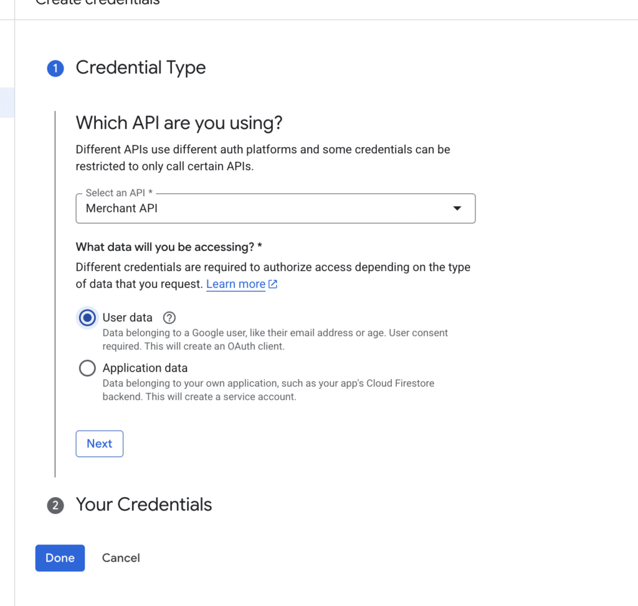Click the Merchant API selected value
Screen dimensions: 638x606
122,209
